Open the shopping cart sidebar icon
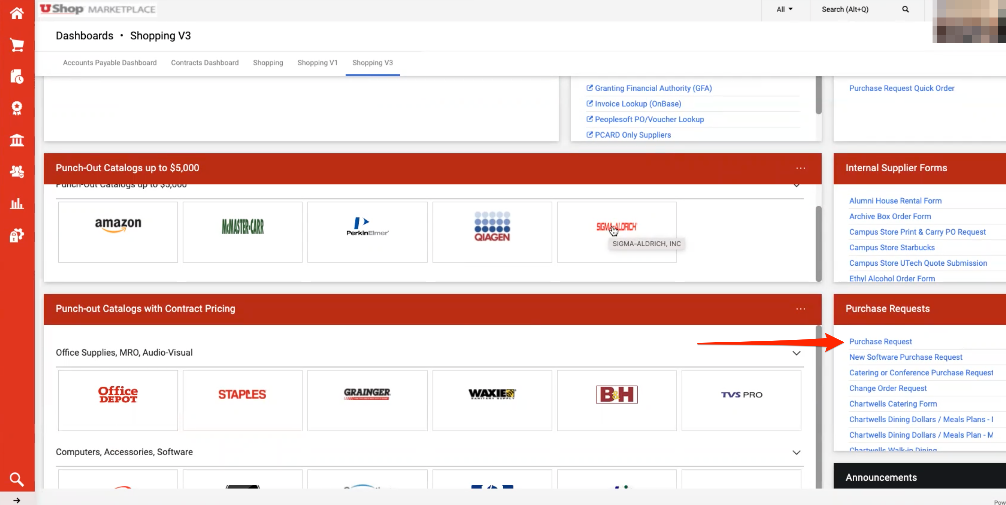 [17, 45]
